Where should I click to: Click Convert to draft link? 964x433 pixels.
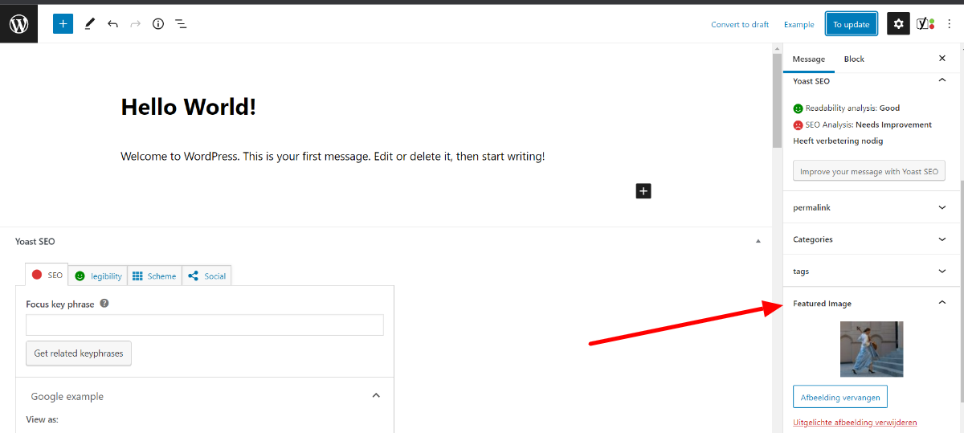[740, 24]
